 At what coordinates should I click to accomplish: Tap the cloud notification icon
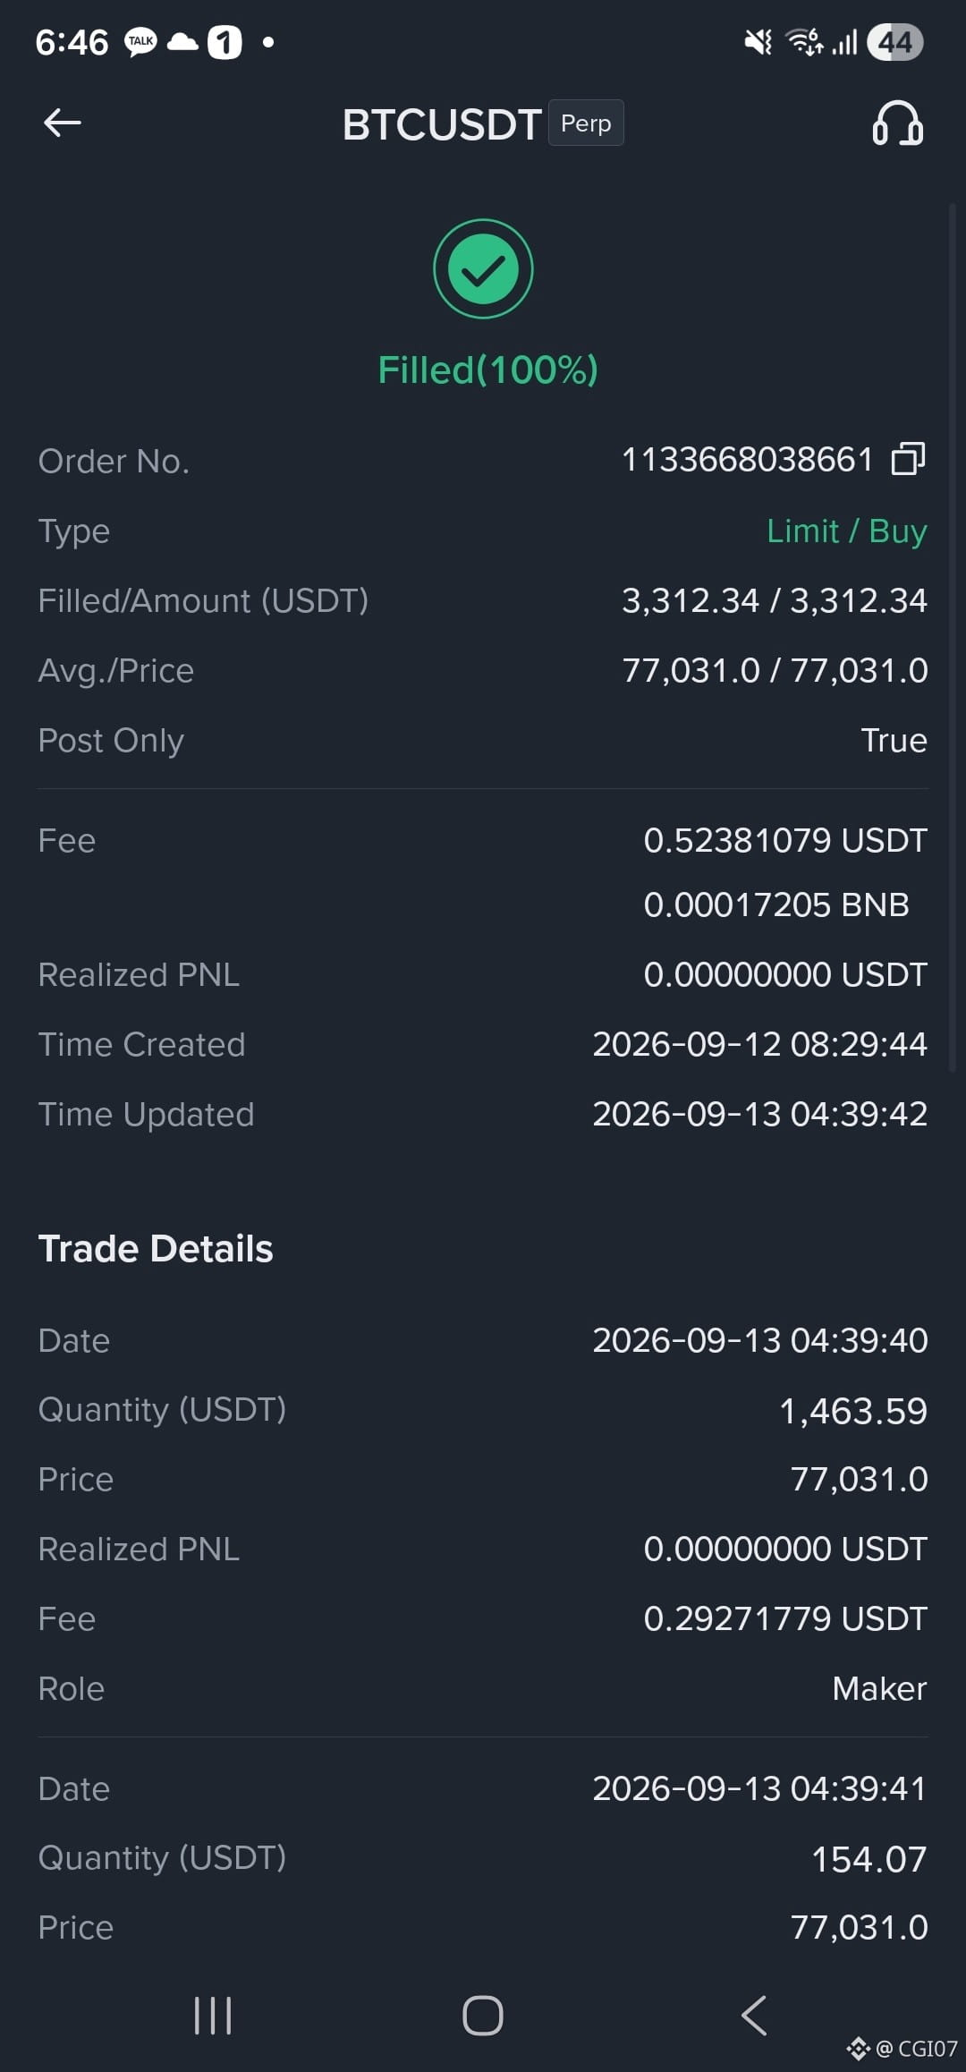coord(182,42)
